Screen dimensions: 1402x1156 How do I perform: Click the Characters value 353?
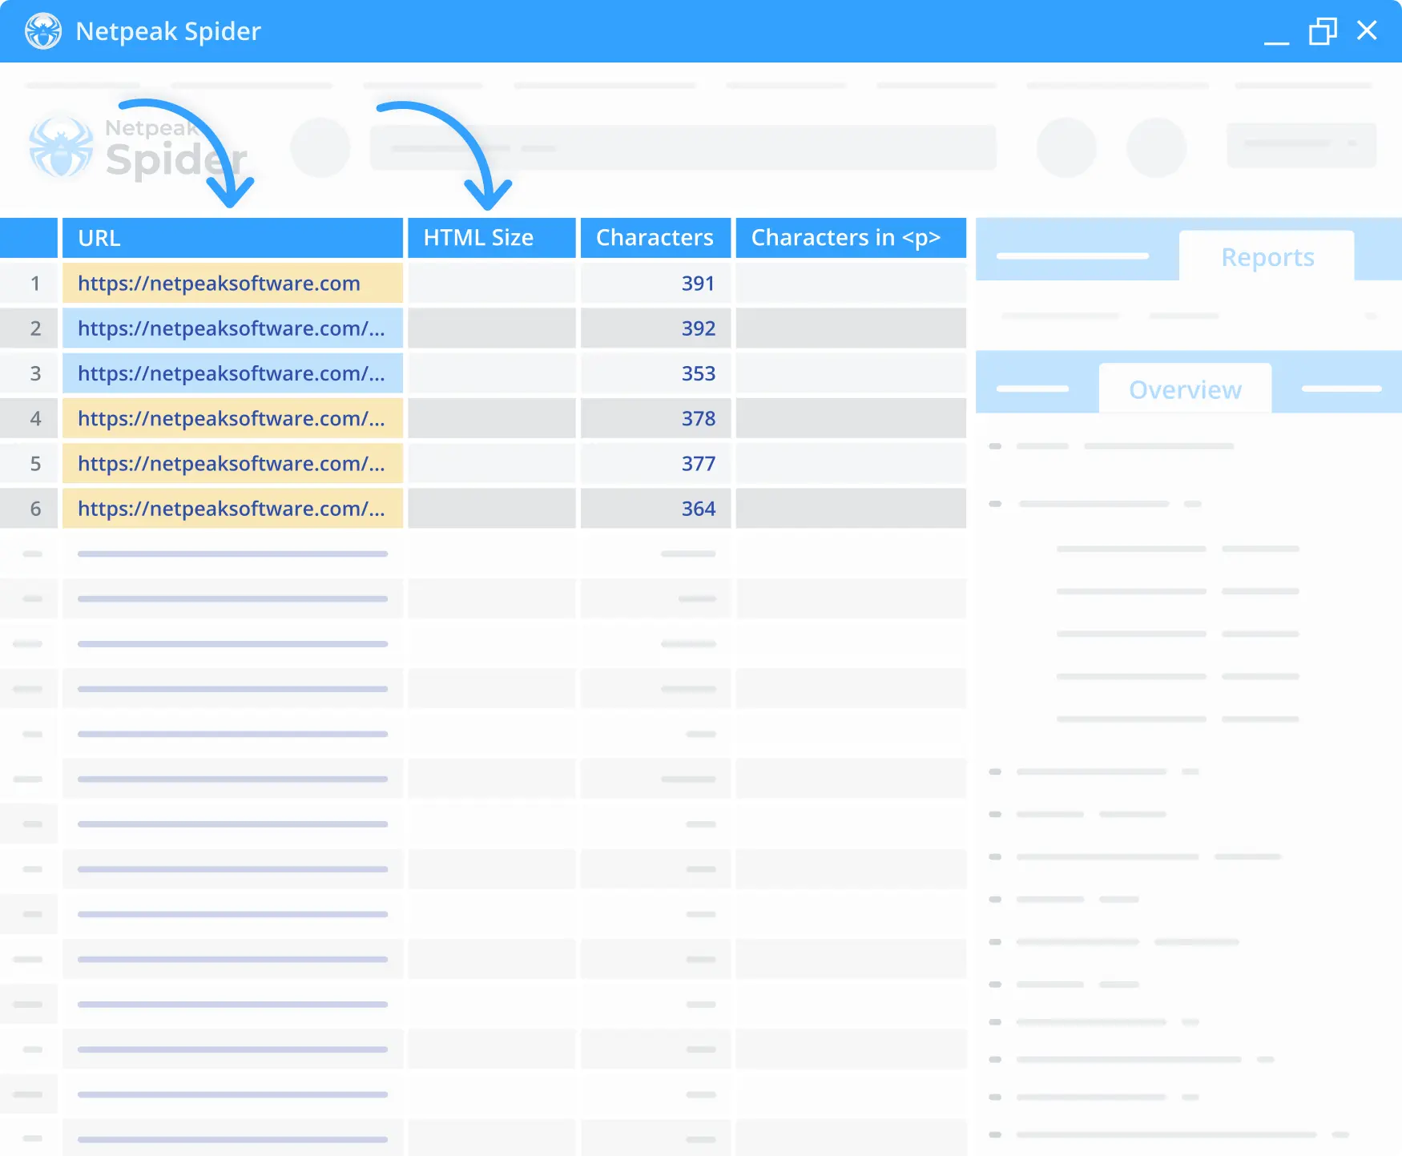(698, 373)
